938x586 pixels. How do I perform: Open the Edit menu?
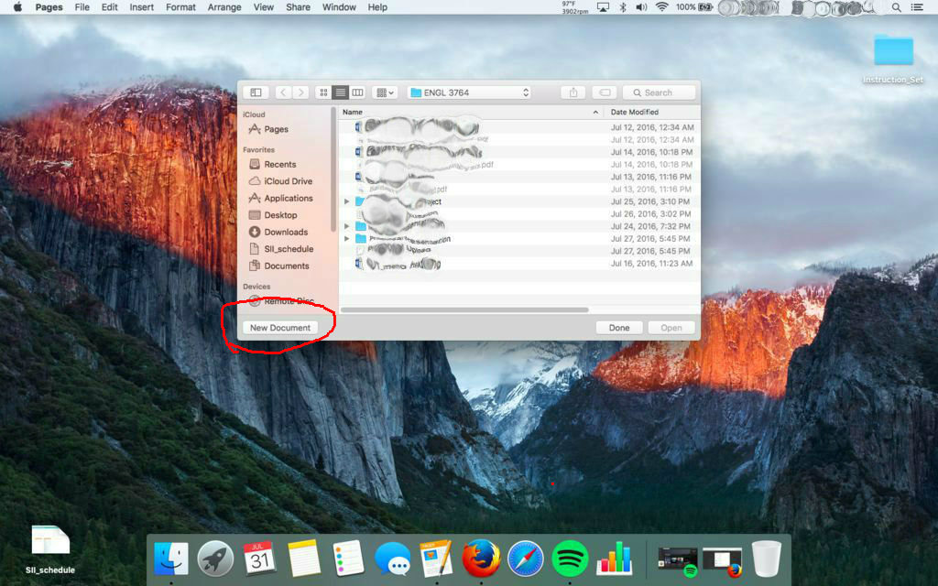(110, 7)
